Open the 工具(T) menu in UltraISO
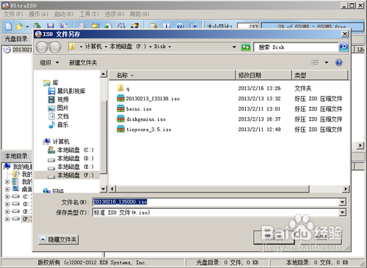The height and width of the screenshot is (268, 367). (x=89, y=14)
